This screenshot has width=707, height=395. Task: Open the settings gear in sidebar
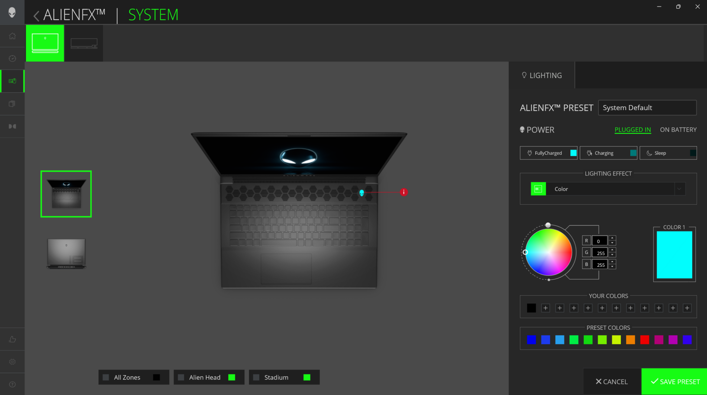click(12, 362)
